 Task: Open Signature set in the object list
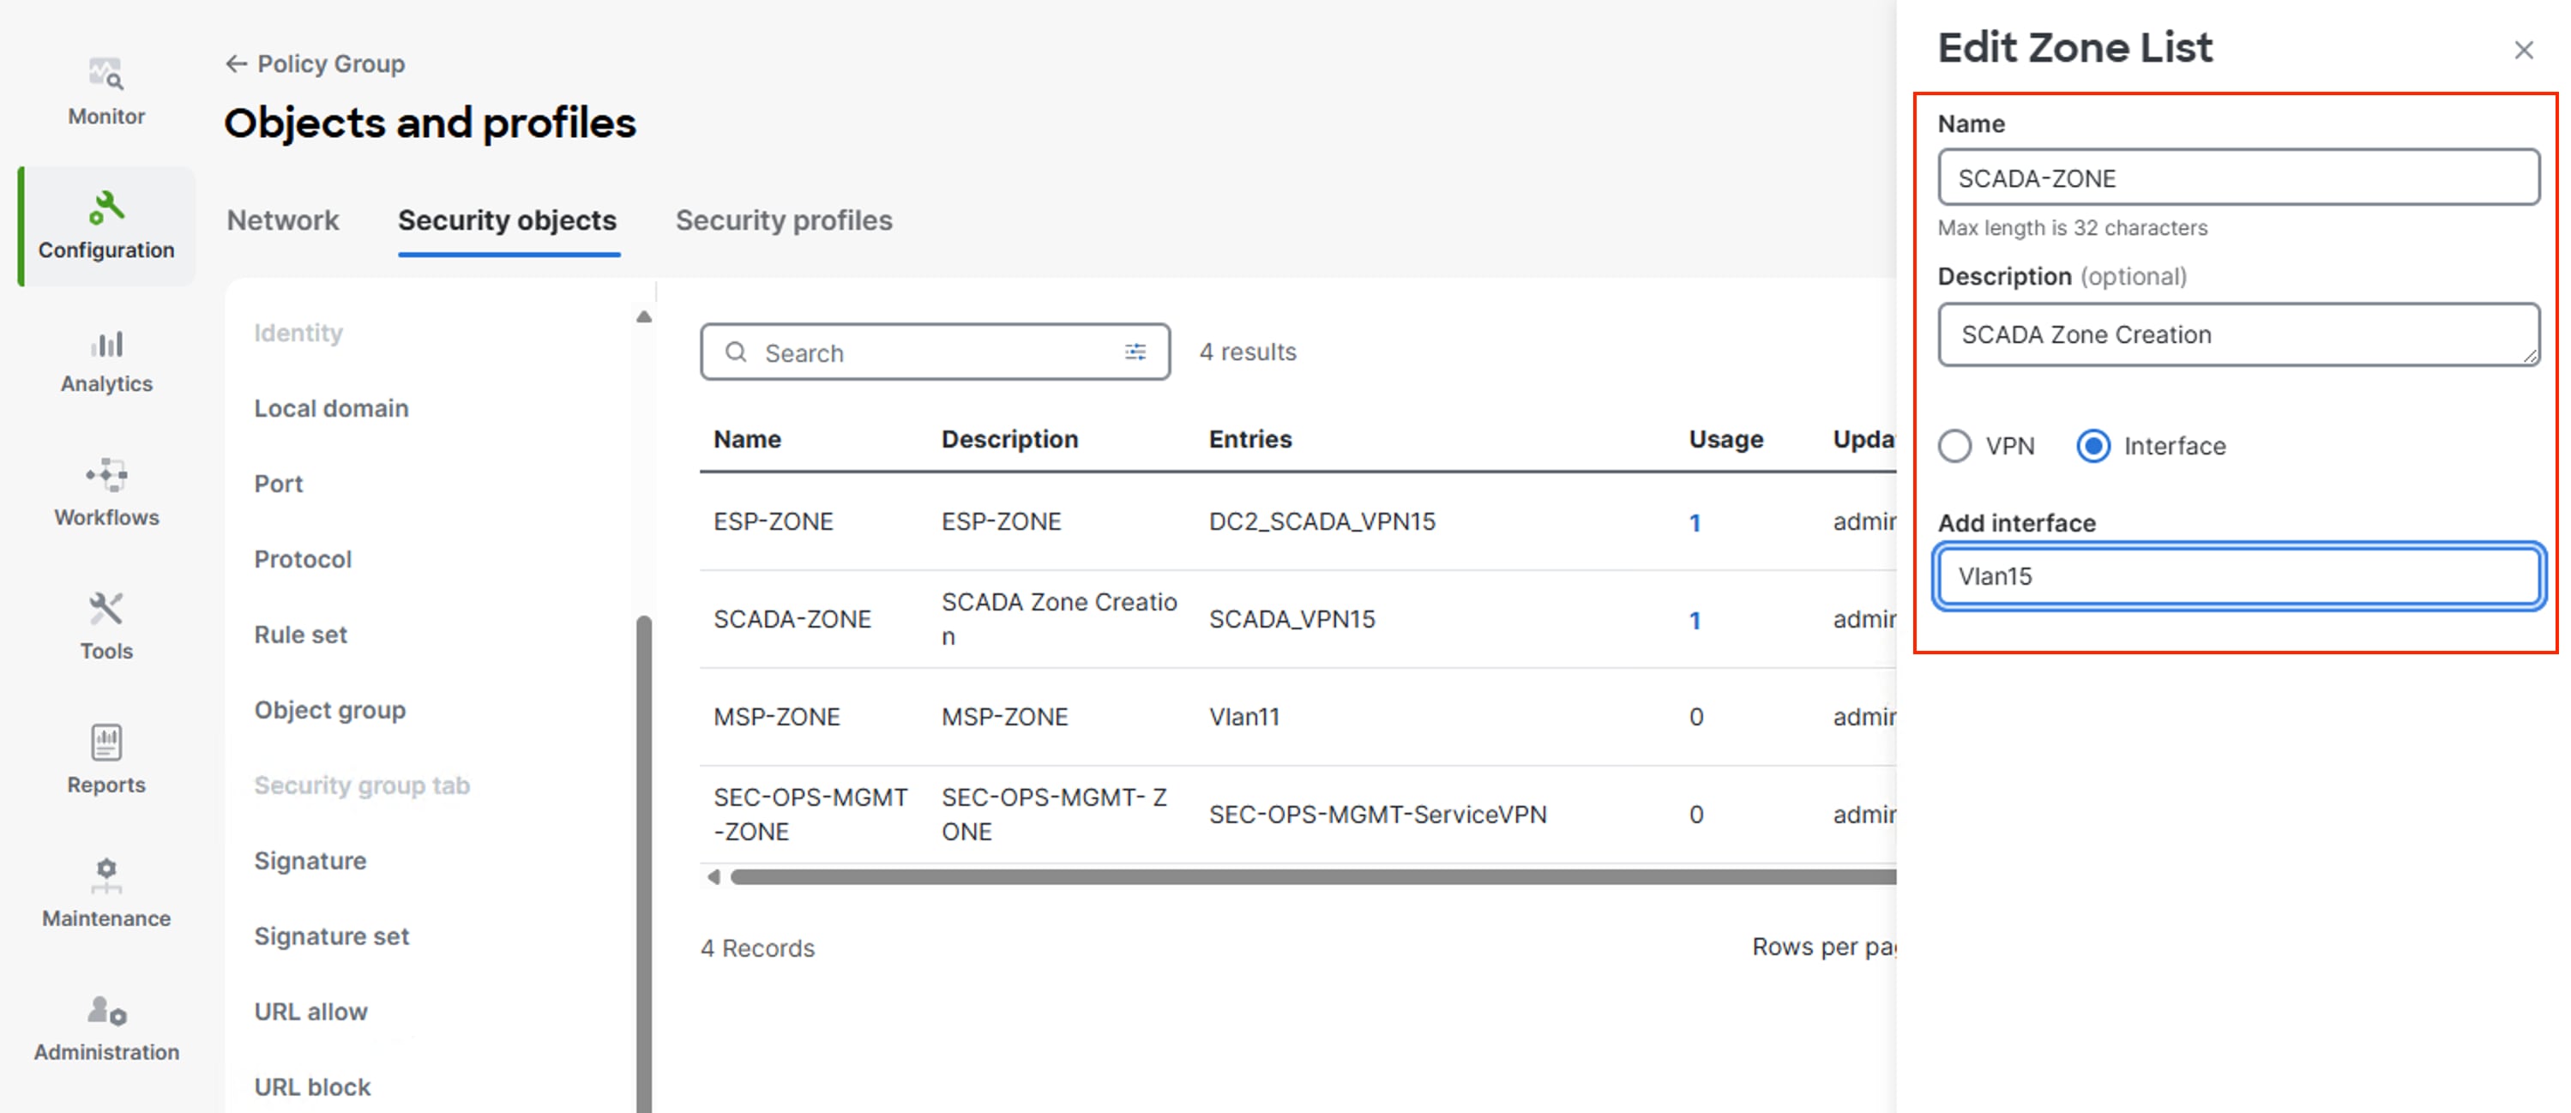tap(331, 936)
